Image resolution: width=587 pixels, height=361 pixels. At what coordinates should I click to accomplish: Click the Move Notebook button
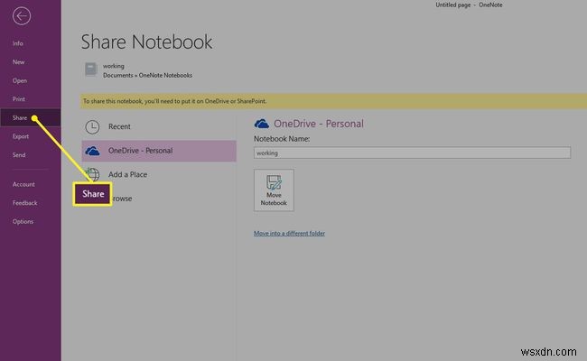(274, 190)
